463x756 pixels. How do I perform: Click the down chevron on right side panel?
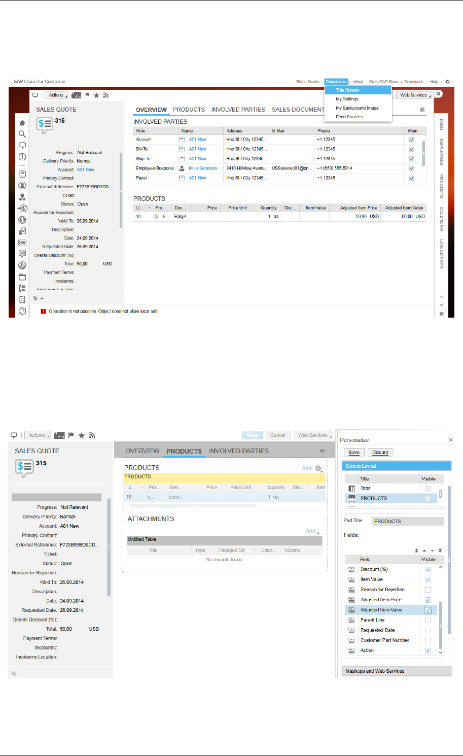(442, 305)
